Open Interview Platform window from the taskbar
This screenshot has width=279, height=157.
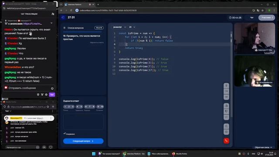point(134,154)
